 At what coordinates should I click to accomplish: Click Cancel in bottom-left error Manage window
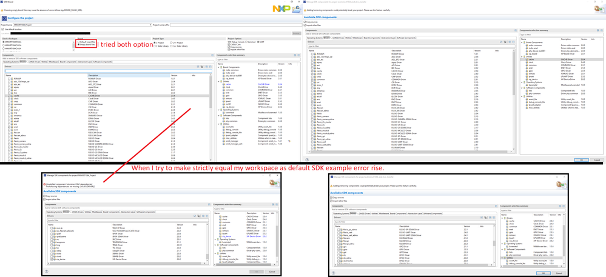pos(272,272)
